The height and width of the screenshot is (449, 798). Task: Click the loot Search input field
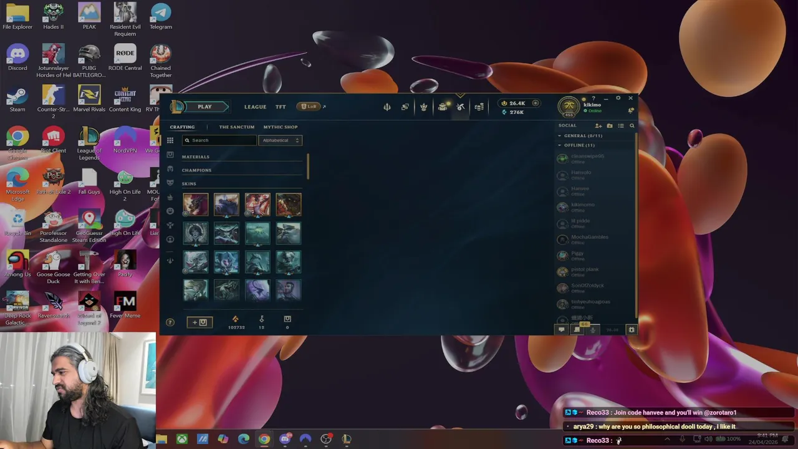coord(219,140)
